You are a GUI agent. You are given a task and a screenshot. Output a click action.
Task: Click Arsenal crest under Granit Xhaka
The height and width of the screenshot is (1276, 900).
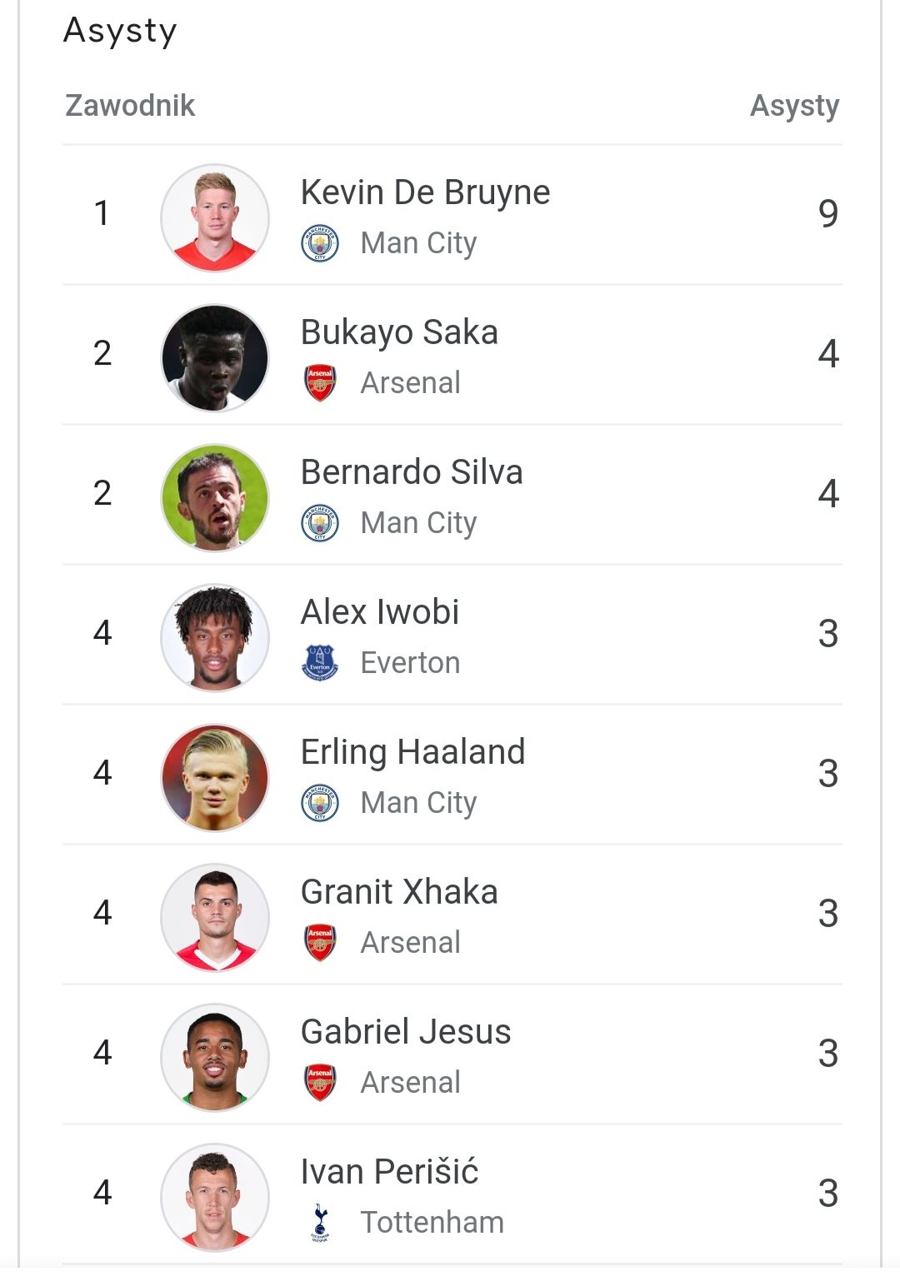click(320, 943)
